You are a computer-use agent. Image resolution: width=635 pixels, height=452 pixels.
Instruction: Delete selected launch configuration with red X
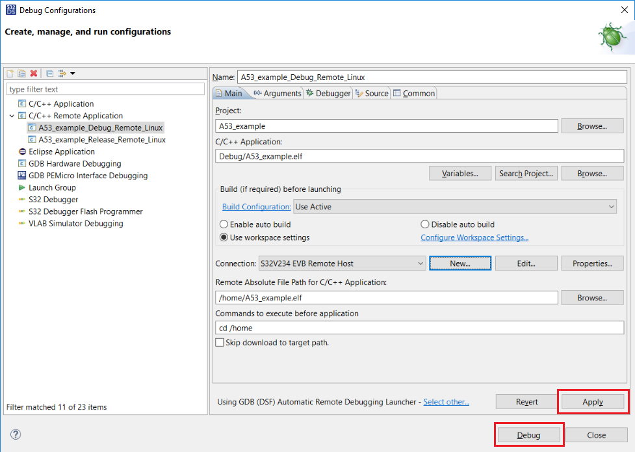click(x=34, y=73)
